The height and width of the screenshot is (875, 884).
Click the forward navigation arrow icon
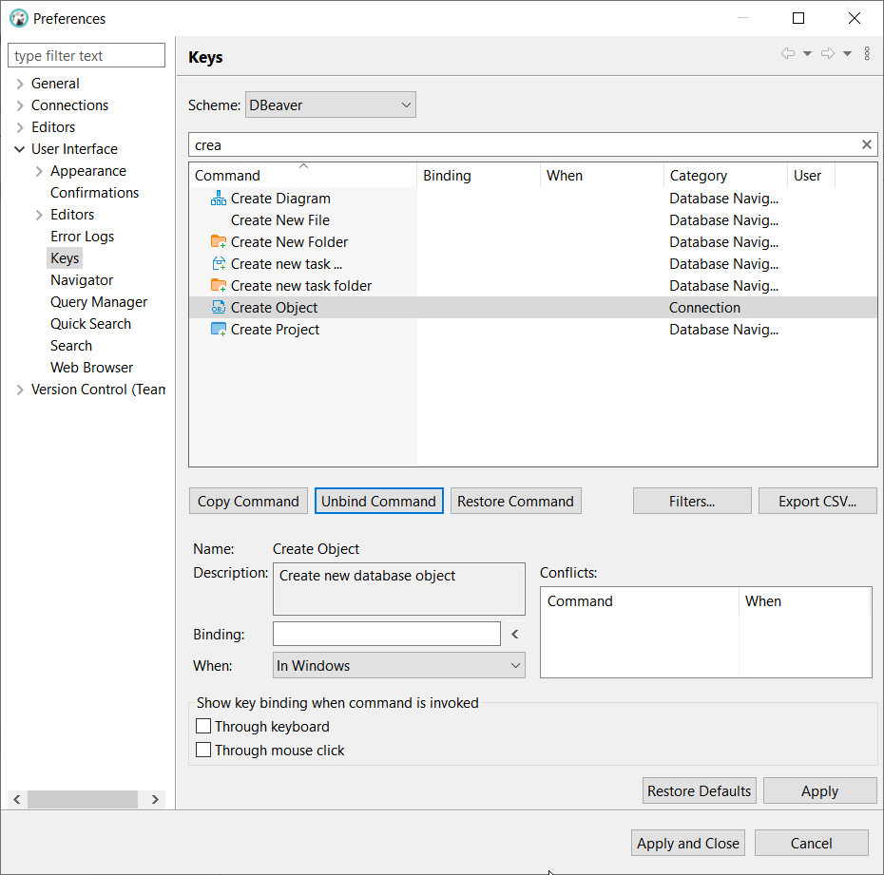tap(828, 53)
